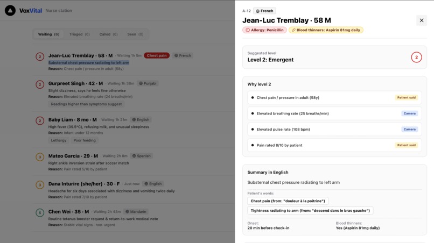Click the alert icon in the Allergy: Penicillin badge
Screen dimensions: 434x243
(x=248, y=30)
